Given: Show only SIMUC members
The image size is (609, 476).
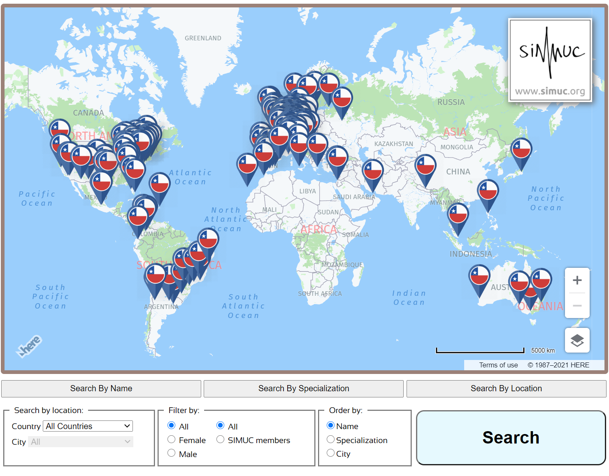Looking at the screenshot, I should (221, 440).
